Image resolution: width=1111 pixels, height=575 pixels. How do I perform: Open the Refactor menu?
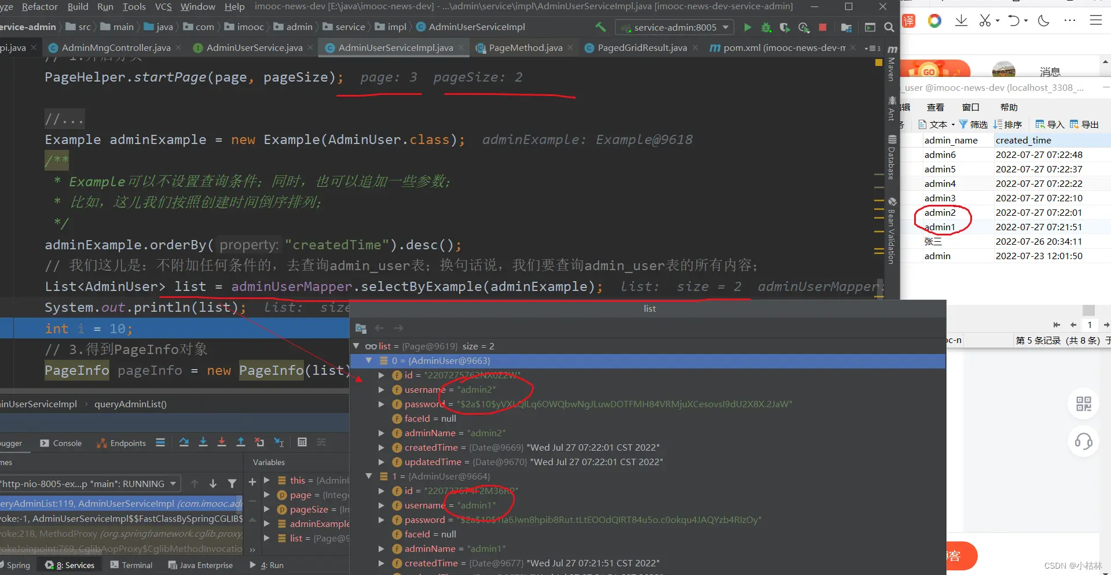coord(39,6)
